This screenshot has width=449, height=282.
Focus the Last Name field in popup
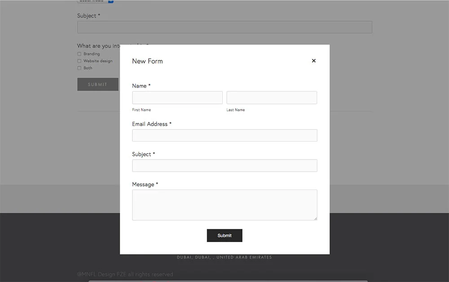click(272, 98)
